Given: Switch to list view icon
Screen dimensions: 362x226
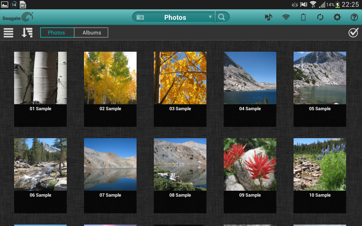Looking at the screenshot, I should [x=8, y=33].
